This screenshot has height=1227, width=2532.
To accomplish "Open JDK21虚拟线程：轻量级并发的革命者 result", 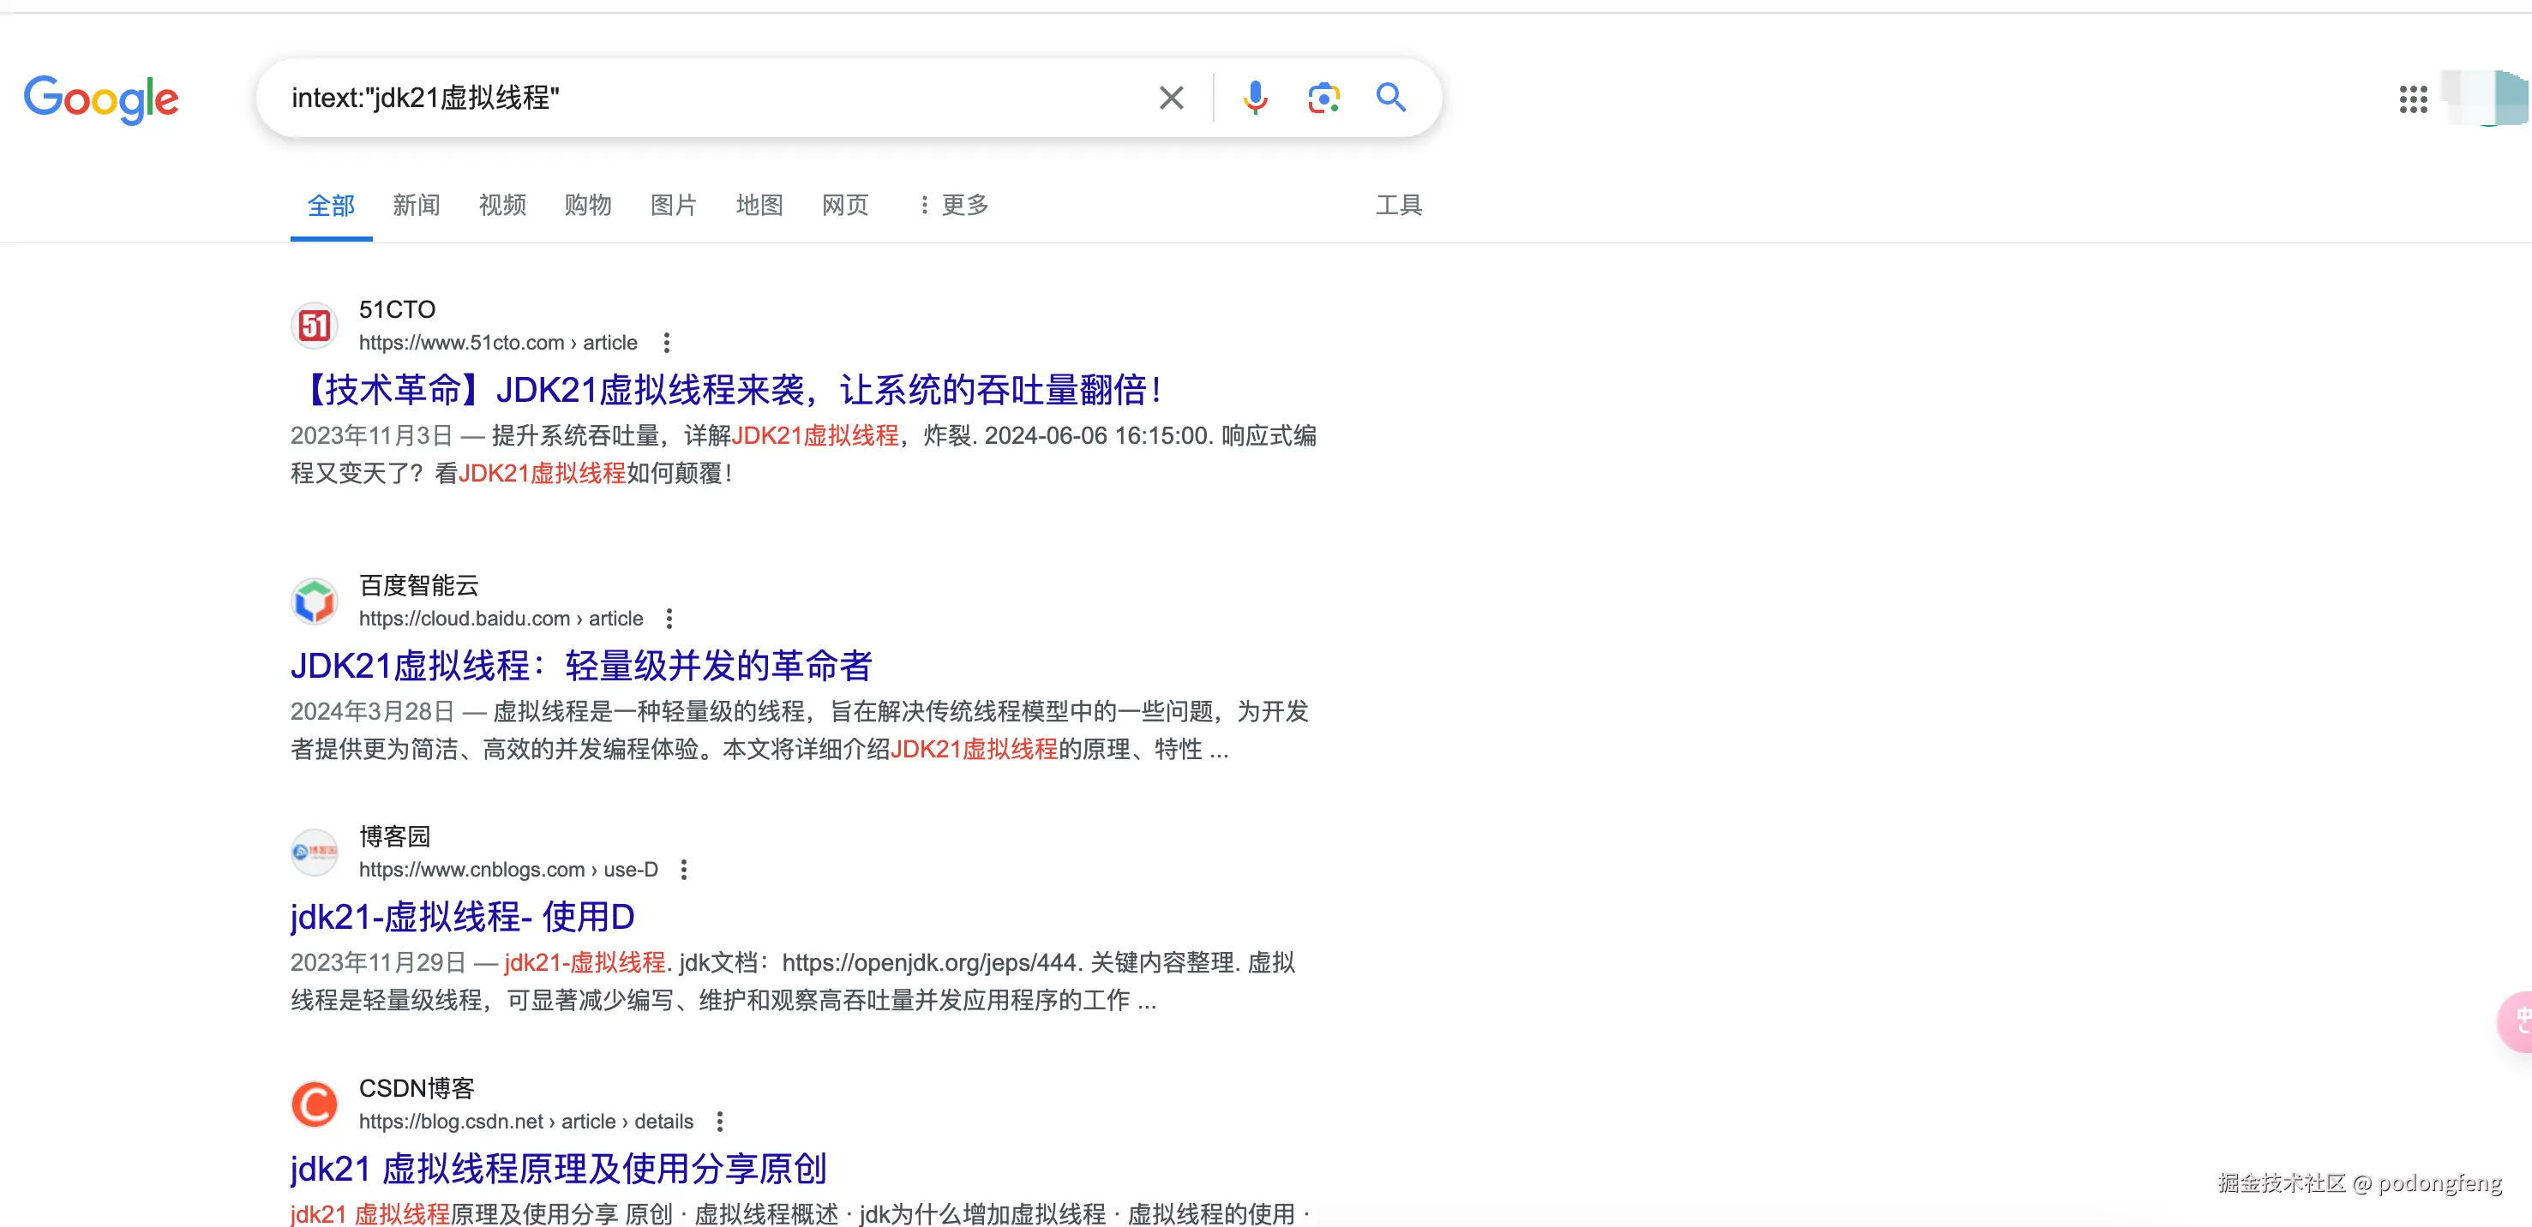I will (x=581, y=665).
